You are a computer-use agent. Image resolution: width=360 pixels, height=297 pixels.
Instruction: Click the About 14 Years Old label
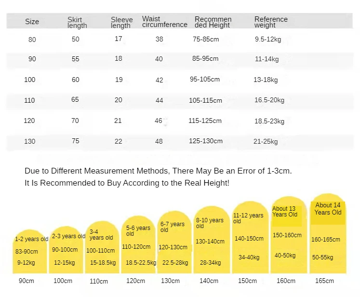(x=328, y=209)
